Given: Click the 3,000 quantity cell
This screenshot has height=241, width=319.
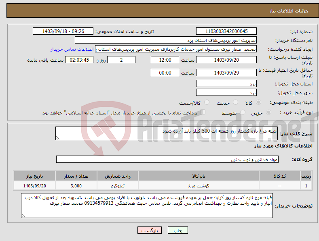Looking at the screenshot, I should click(x=76, y=186).
